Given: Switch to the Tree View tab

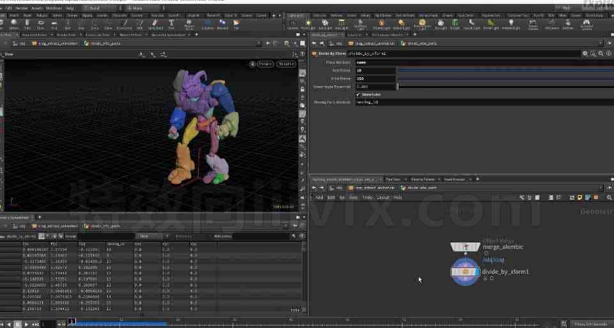Looking at the screenshot, I should (x=393, y=179).
